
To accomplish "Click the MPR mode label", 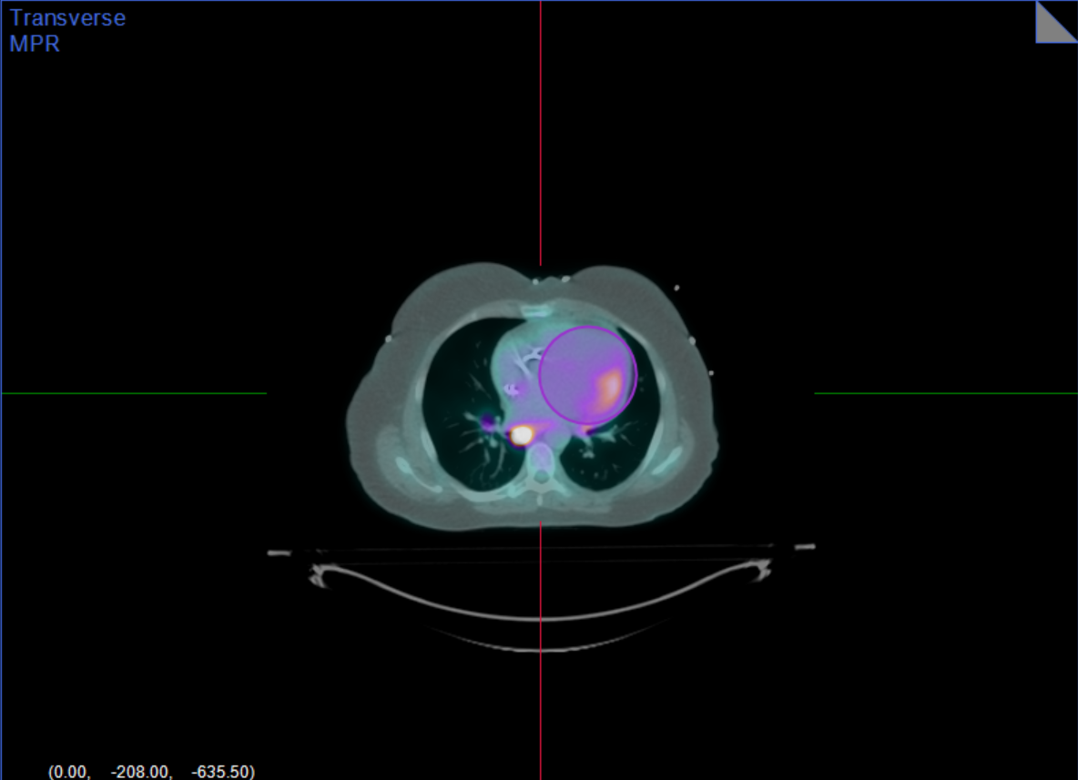I will pos(35,43).
